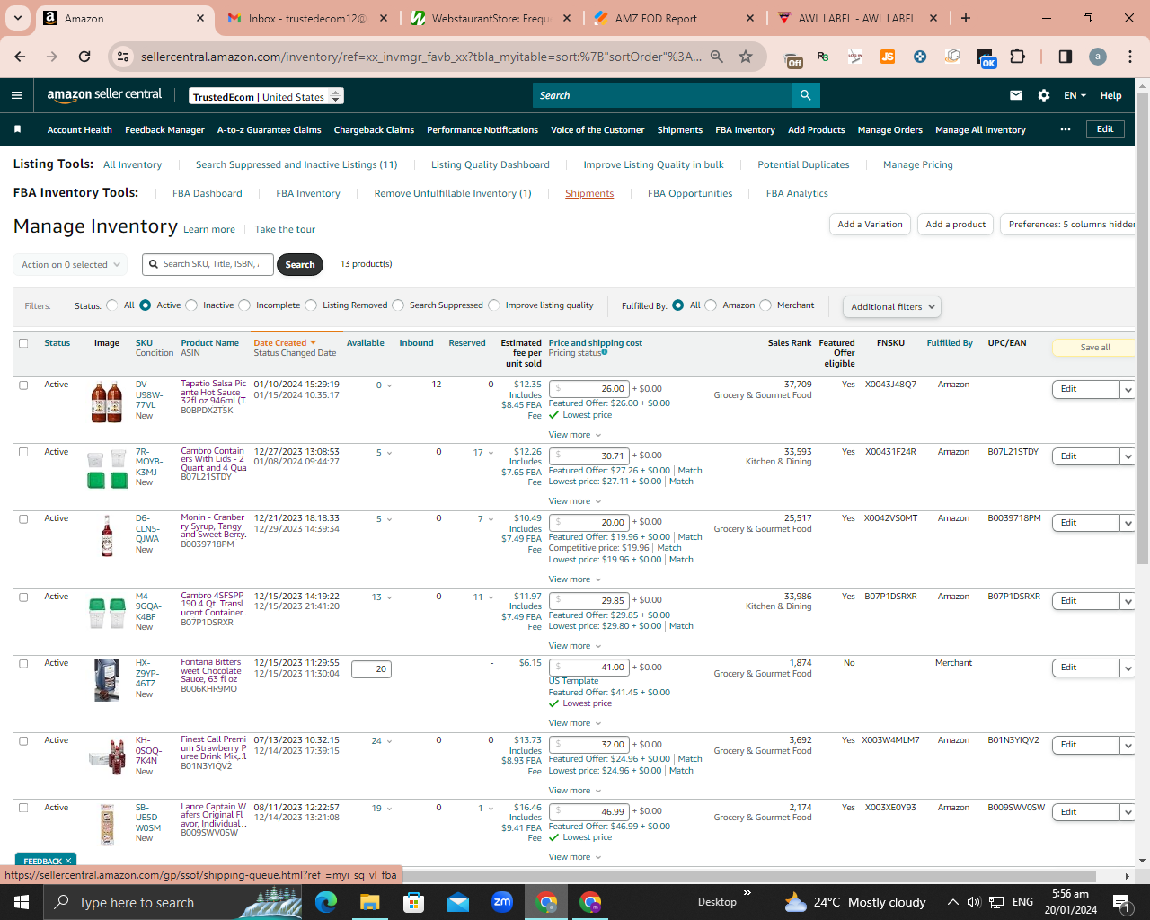The image size is (1150, 920).
Task: Open Edit dropdown arrow for Tapatio row
Action: tap(1128, 390)
